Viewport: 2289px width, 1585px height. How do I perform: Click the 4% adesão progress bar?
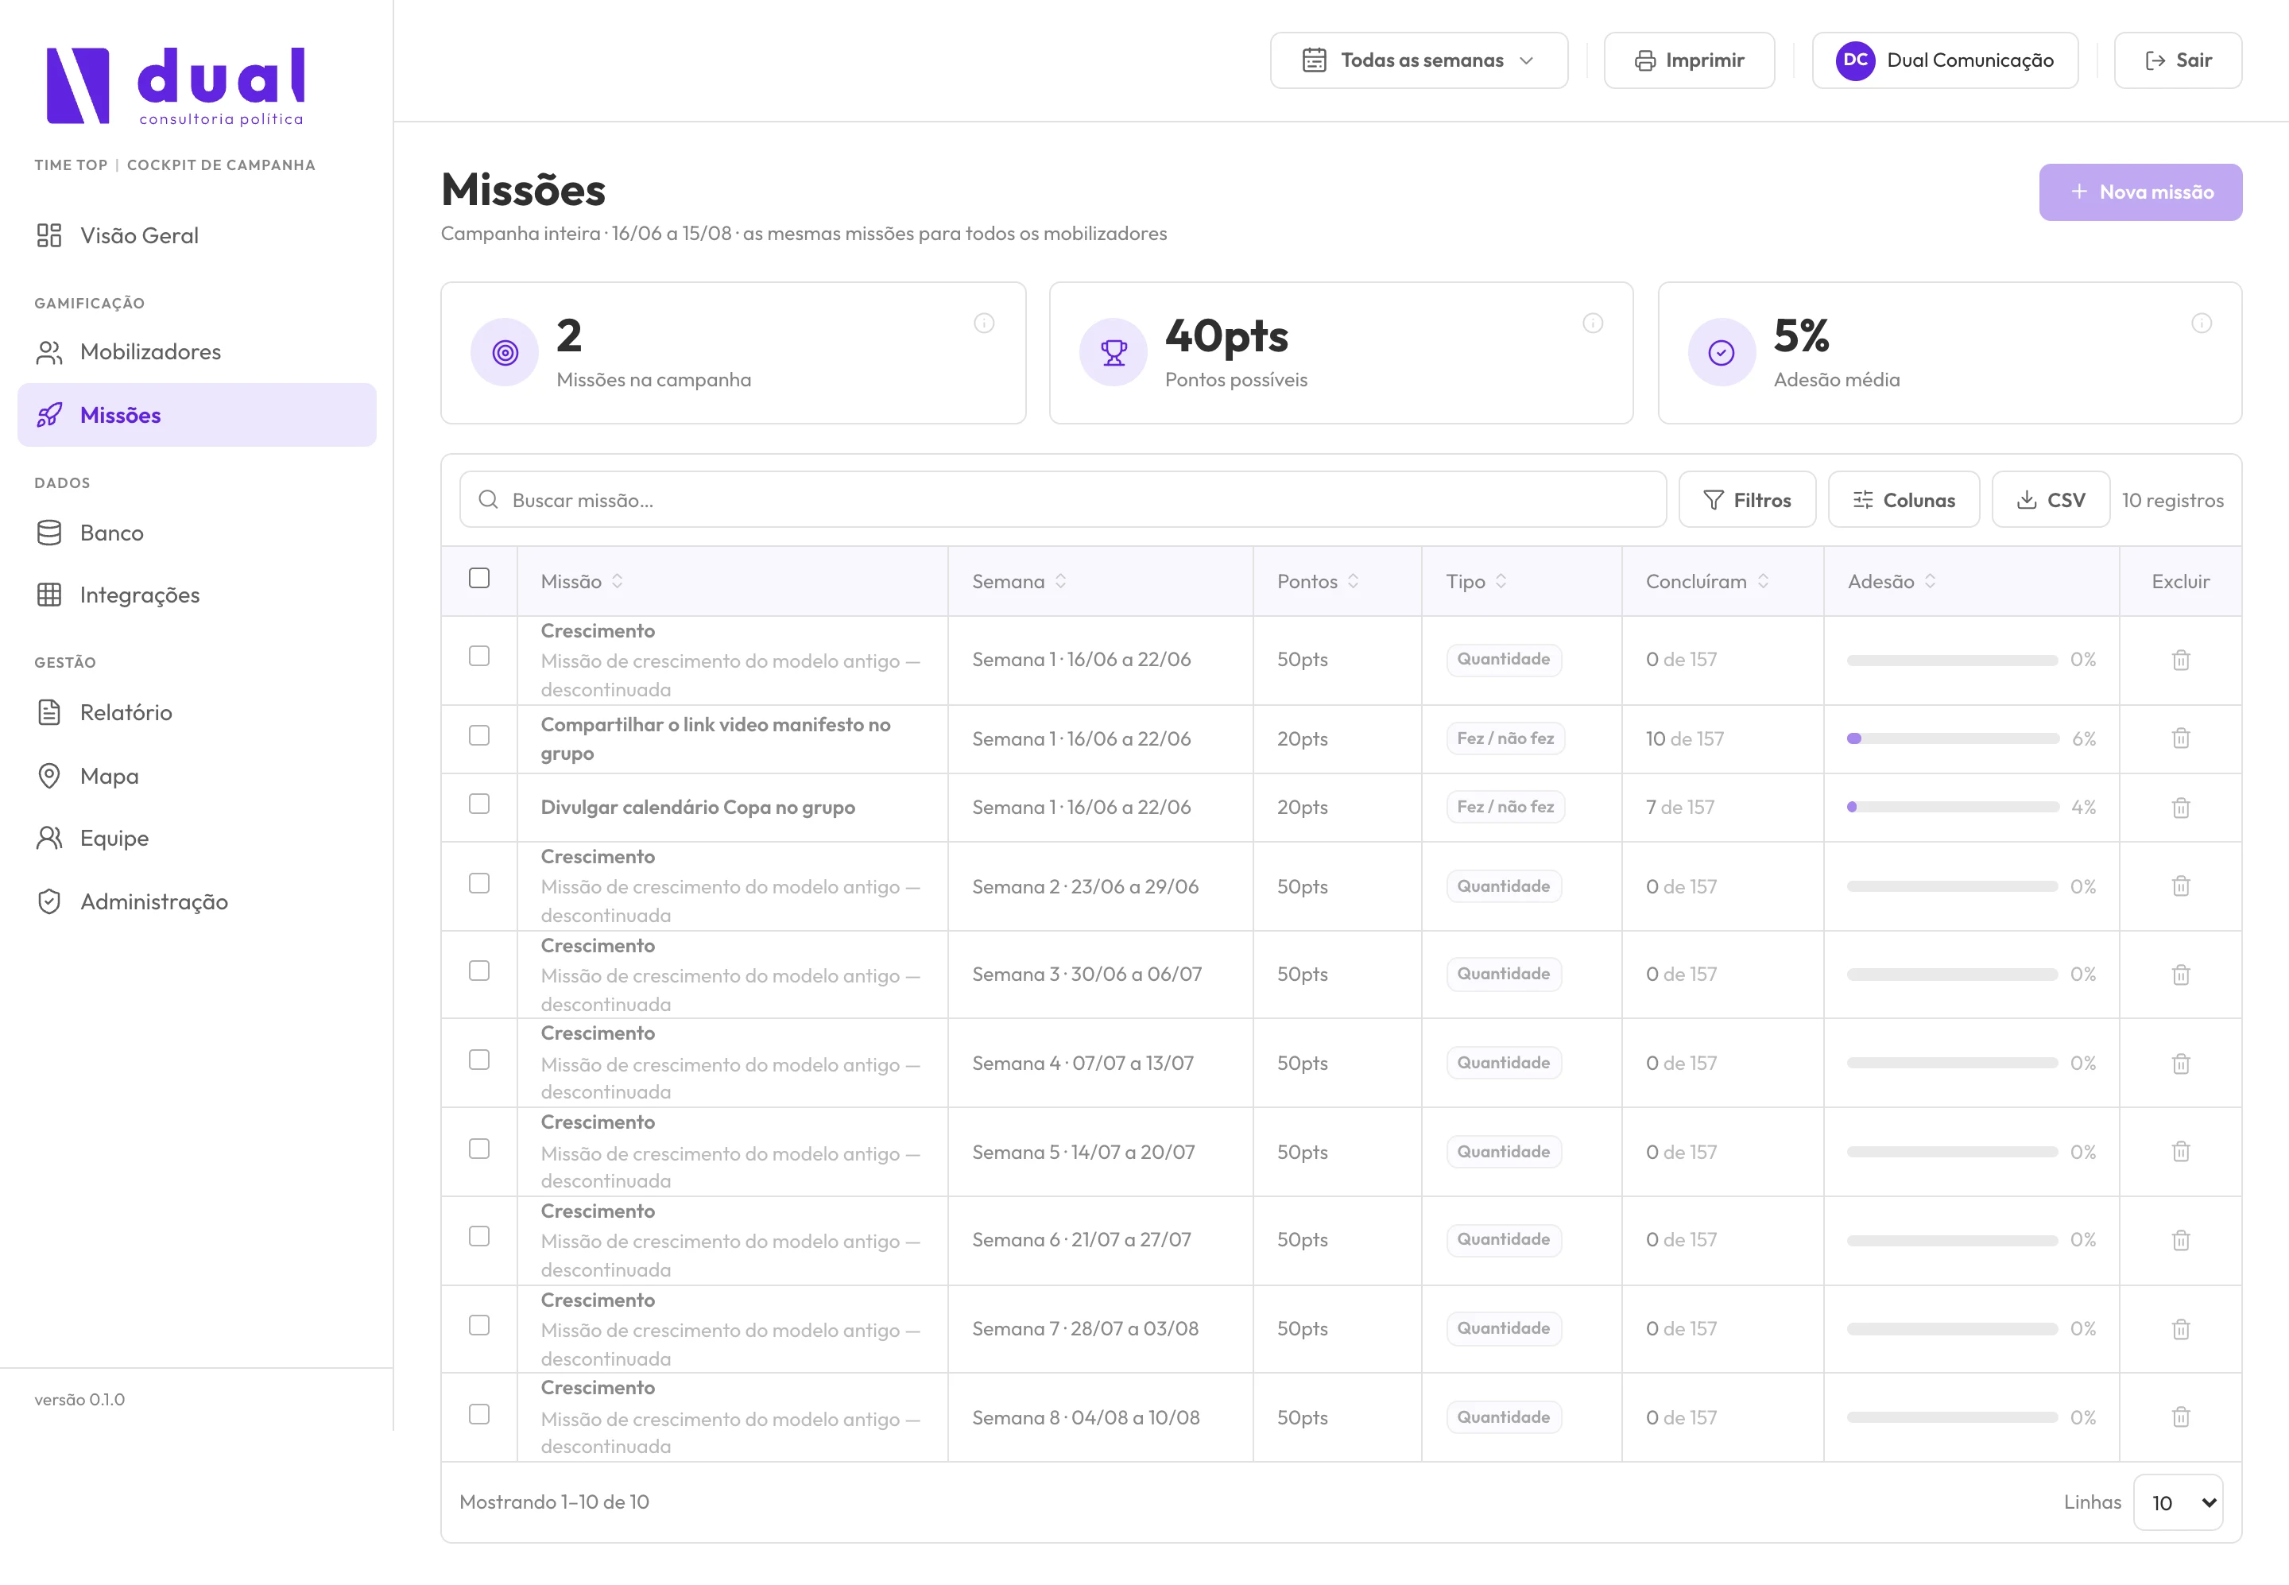(1952, 808)
